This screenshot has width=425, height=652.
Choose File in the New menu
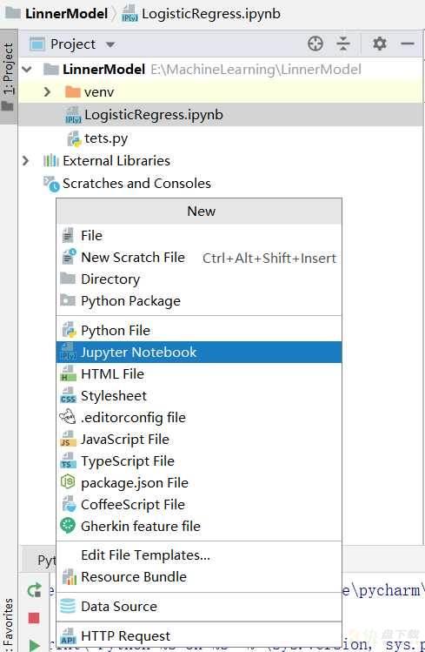click(x=199, y=235)
